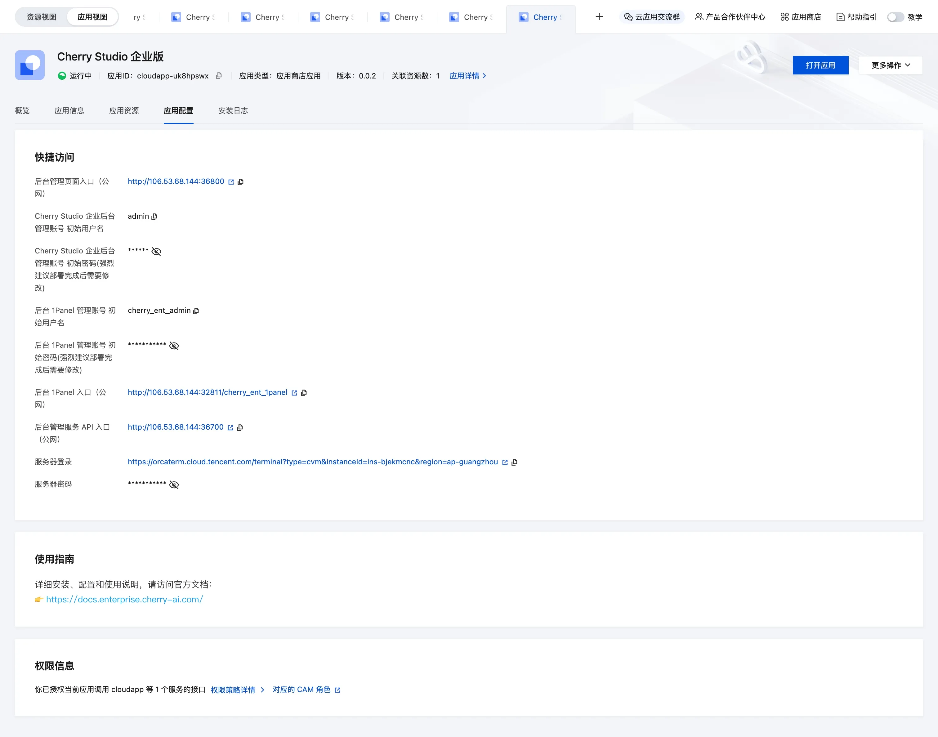Switch to the 安装日志 tab

coord(233,110)
